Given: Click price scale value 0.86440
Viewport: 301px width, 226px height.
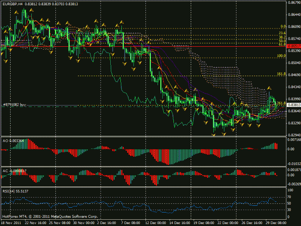Looking at the screenshot, I should click(x=294, y=14).
